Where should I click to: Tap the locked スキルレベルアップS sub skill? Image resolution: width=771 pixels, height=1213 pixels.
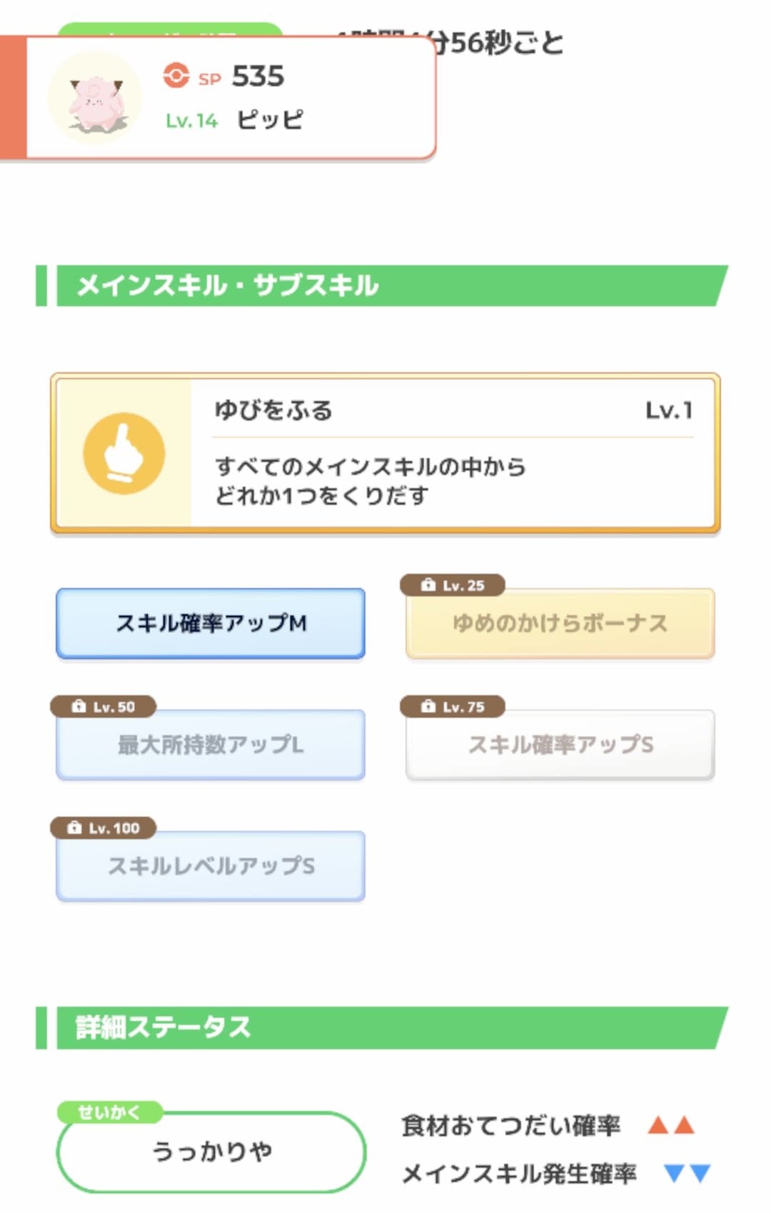coord(211,866)
